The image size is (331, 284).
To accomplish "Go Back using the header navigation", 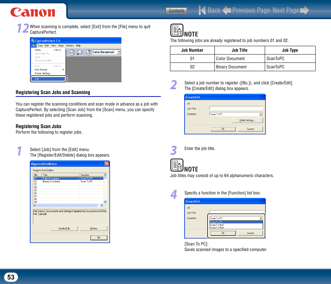I will point(214,10).
